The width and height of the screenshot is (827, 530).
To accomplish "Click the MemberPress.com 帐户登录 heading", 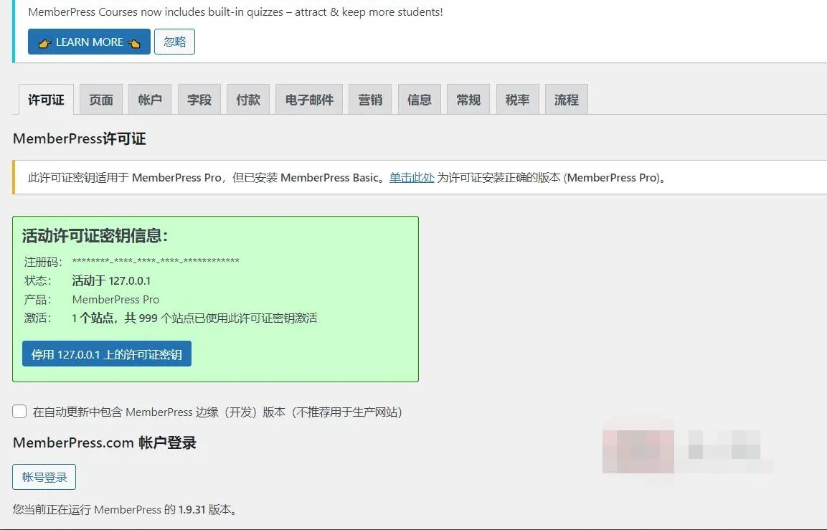I will (x=105, y=443).
